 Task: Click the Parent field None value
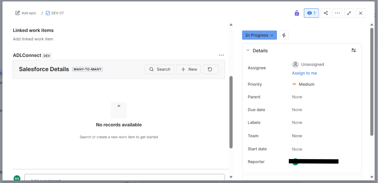coord(297,97)
